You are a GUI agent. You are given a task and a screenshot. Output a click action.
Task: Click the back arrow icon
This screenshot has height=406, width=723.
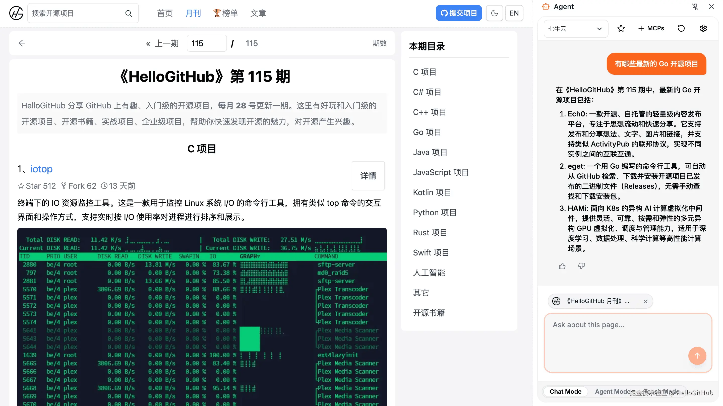pos(22,43)
